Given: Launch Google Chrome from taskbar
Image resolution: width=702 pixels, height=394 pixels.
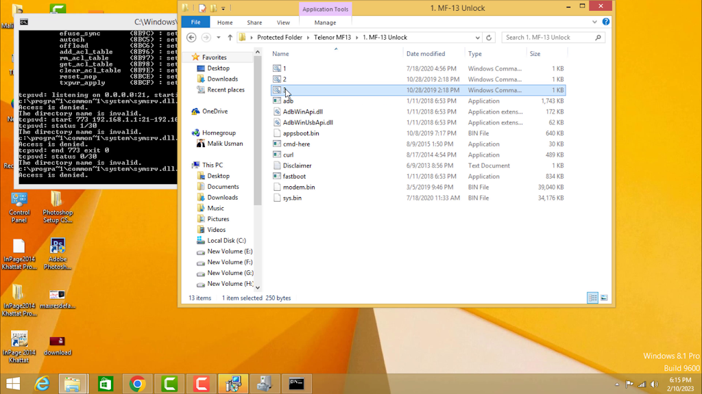Looking at the screenshot, I should [137, 384].
